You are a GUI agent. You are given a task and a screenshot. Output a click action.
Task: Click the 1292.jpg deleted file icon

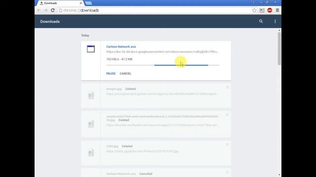[x=91, y=152]
